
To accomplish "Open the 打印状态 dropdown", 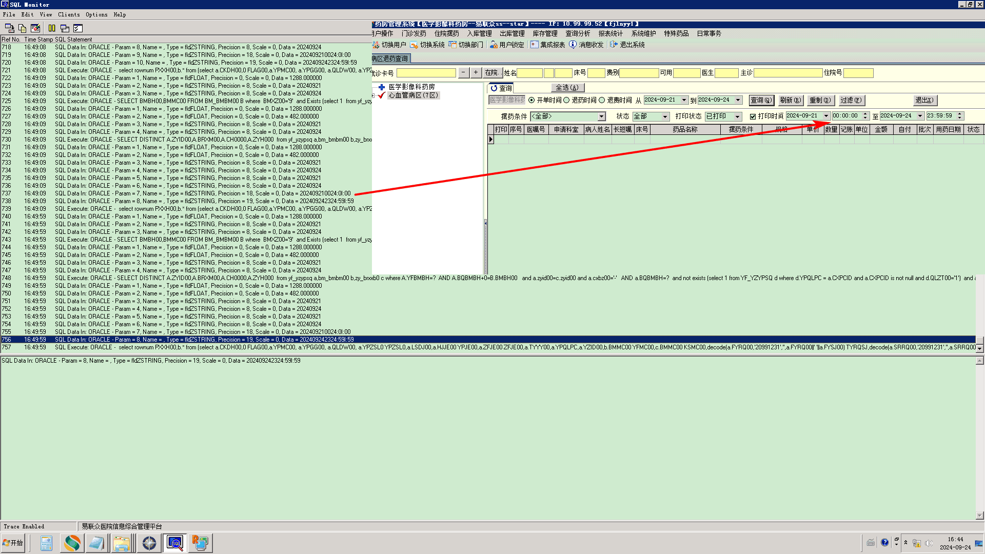I will [737, 117].
